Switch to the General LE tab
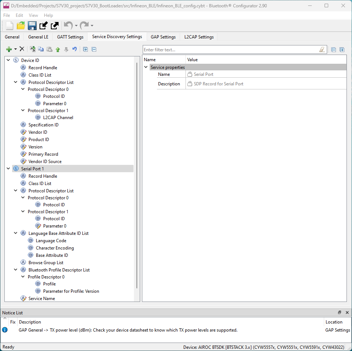The height and width of the screenshot is (351, 352). (38, 37)
